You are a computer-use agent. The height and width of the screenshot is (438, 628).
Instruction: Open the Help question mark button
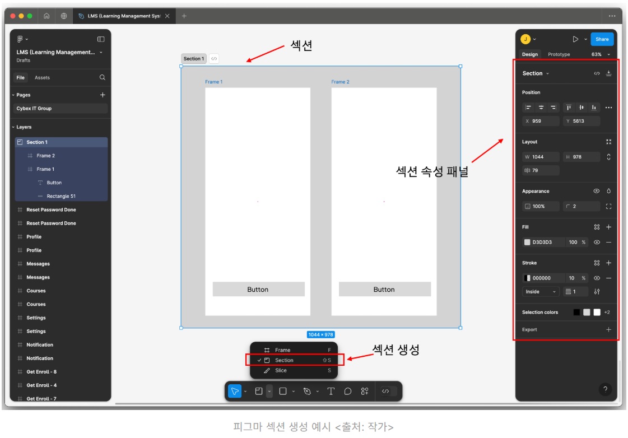pyautogui.click(x=605, y=389)
